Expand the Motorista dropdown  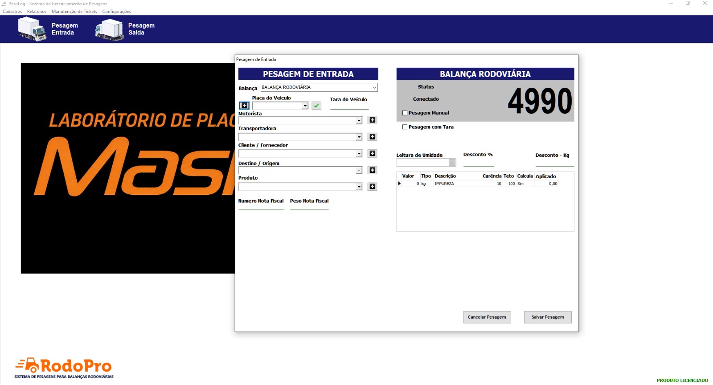coord(359,121)
